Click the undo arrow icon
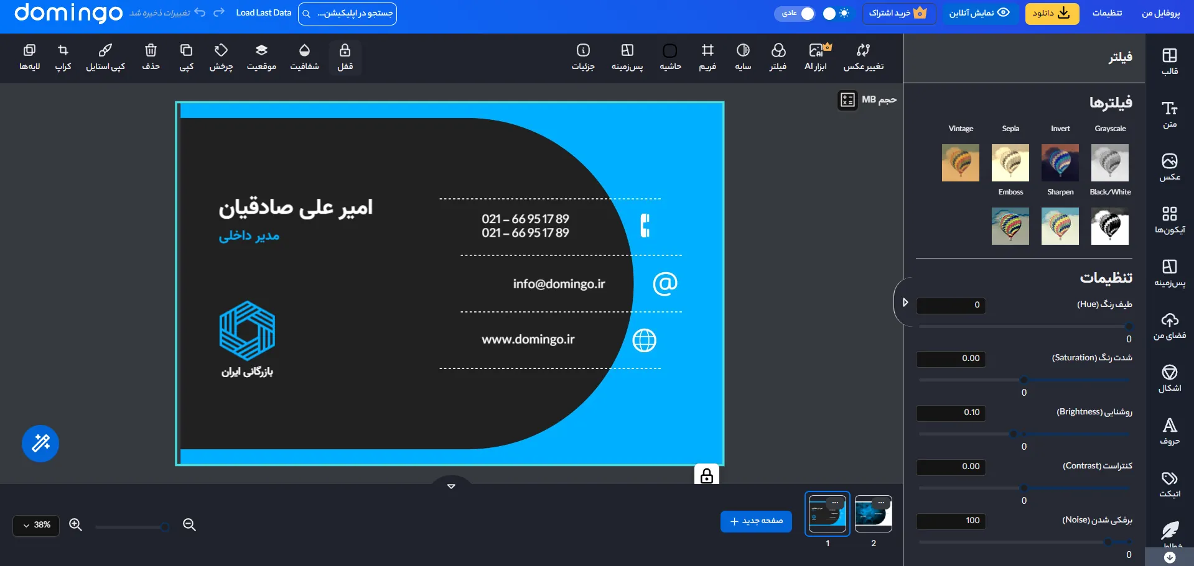This screenshot has width=1194, height=566. click(x=199, y=12)
